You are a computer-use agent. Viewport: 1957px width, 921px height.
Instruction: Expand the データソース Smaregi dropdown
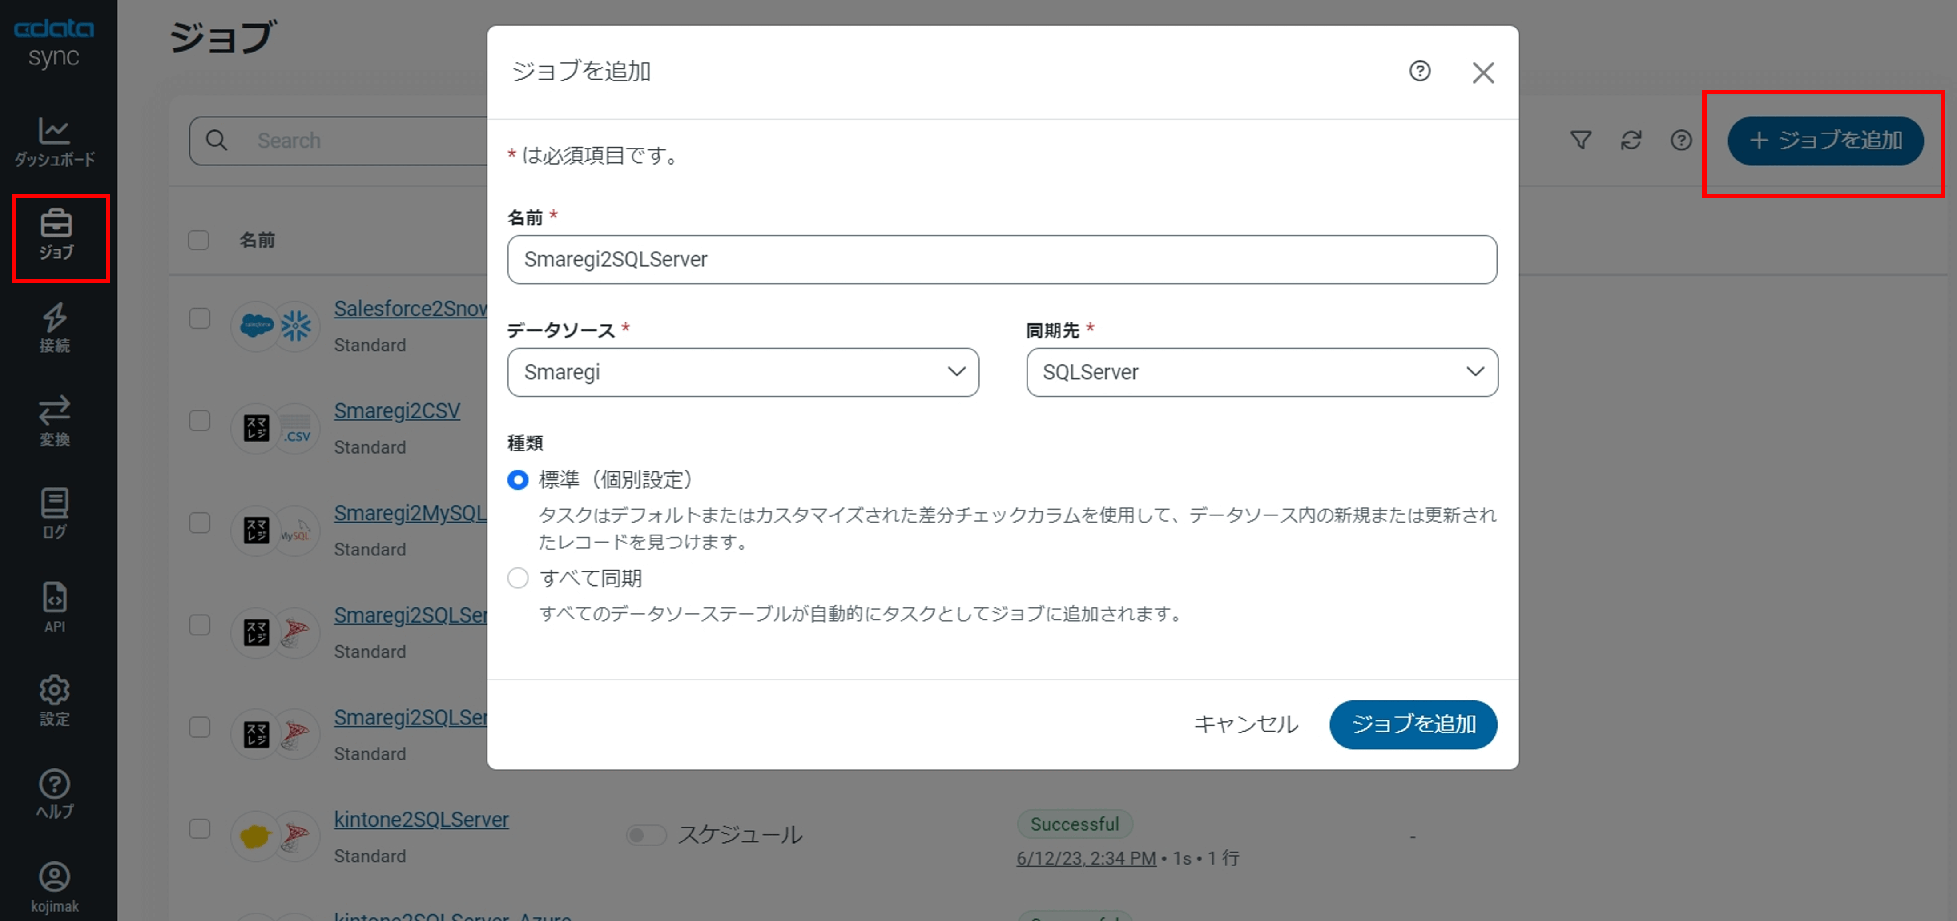coord(742,372)
